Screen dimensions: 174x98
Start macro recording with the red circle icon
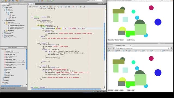tap(73, 7)
